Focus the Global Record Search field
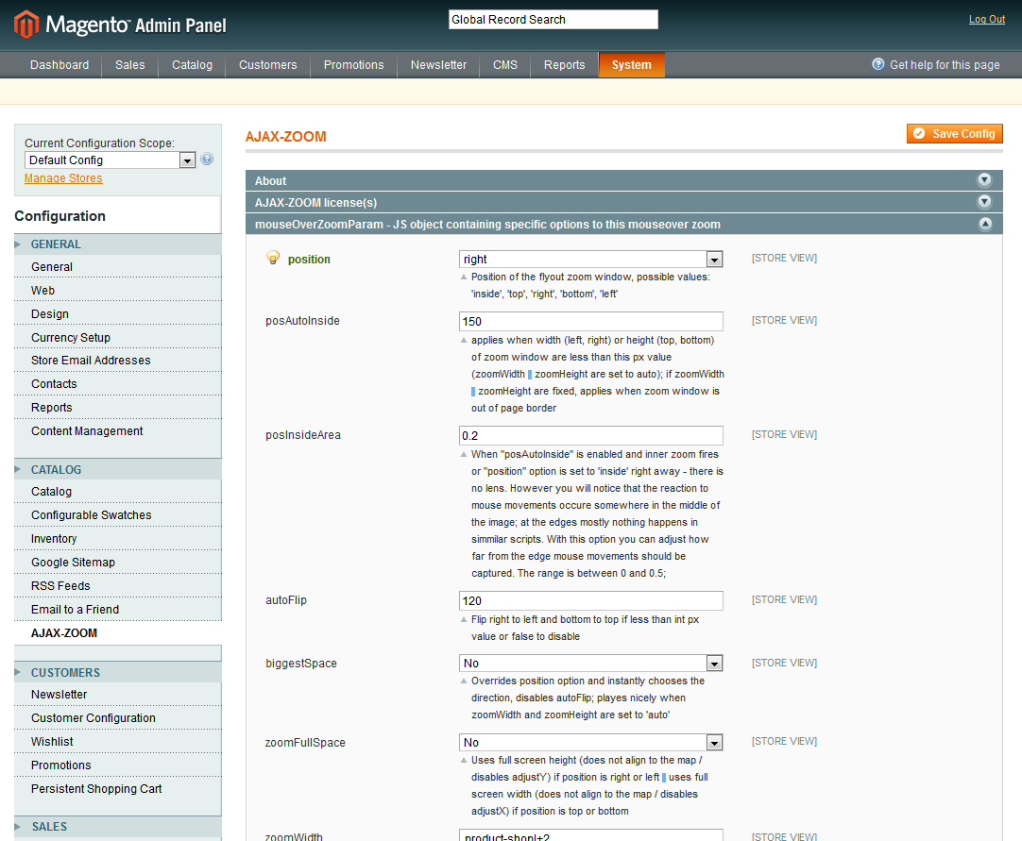Screen dimensions: 1022x841 pyautogui.click(x=554, y=20)
